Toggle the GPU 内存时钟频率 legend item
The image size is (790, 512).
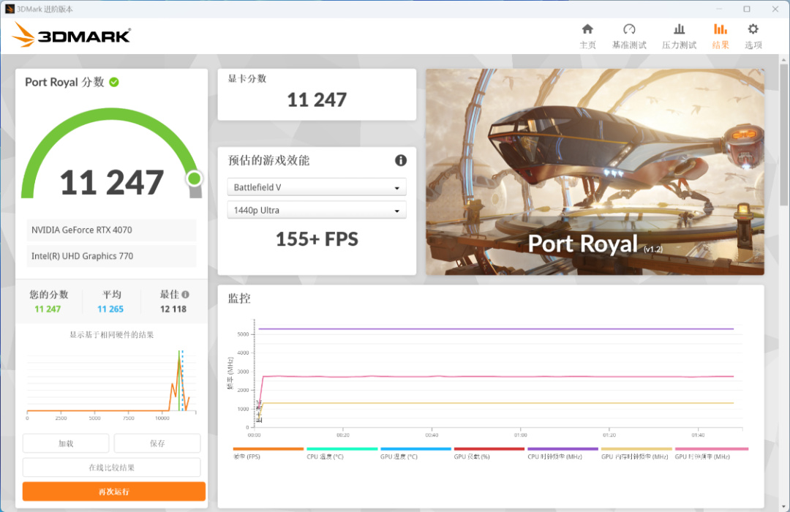click(636, 453)
